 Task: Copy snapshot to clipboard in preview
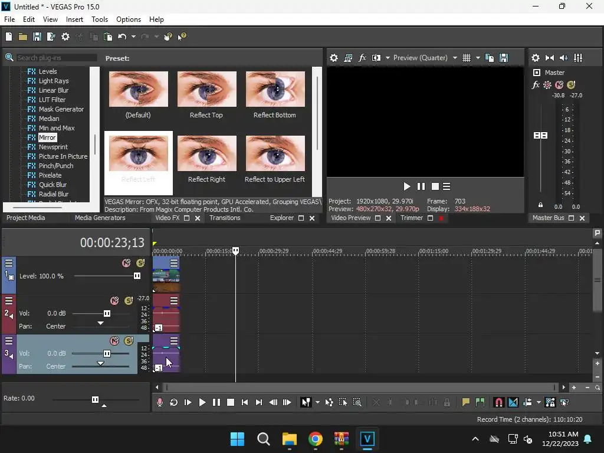click(490, 58)
